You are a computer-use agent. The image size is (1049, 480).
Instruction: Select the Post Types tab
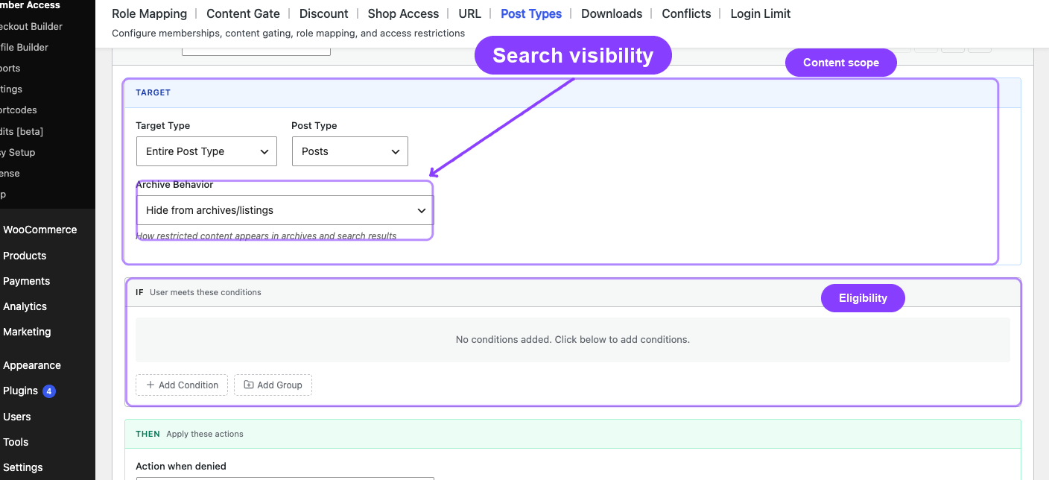click(x=531, y=13)
